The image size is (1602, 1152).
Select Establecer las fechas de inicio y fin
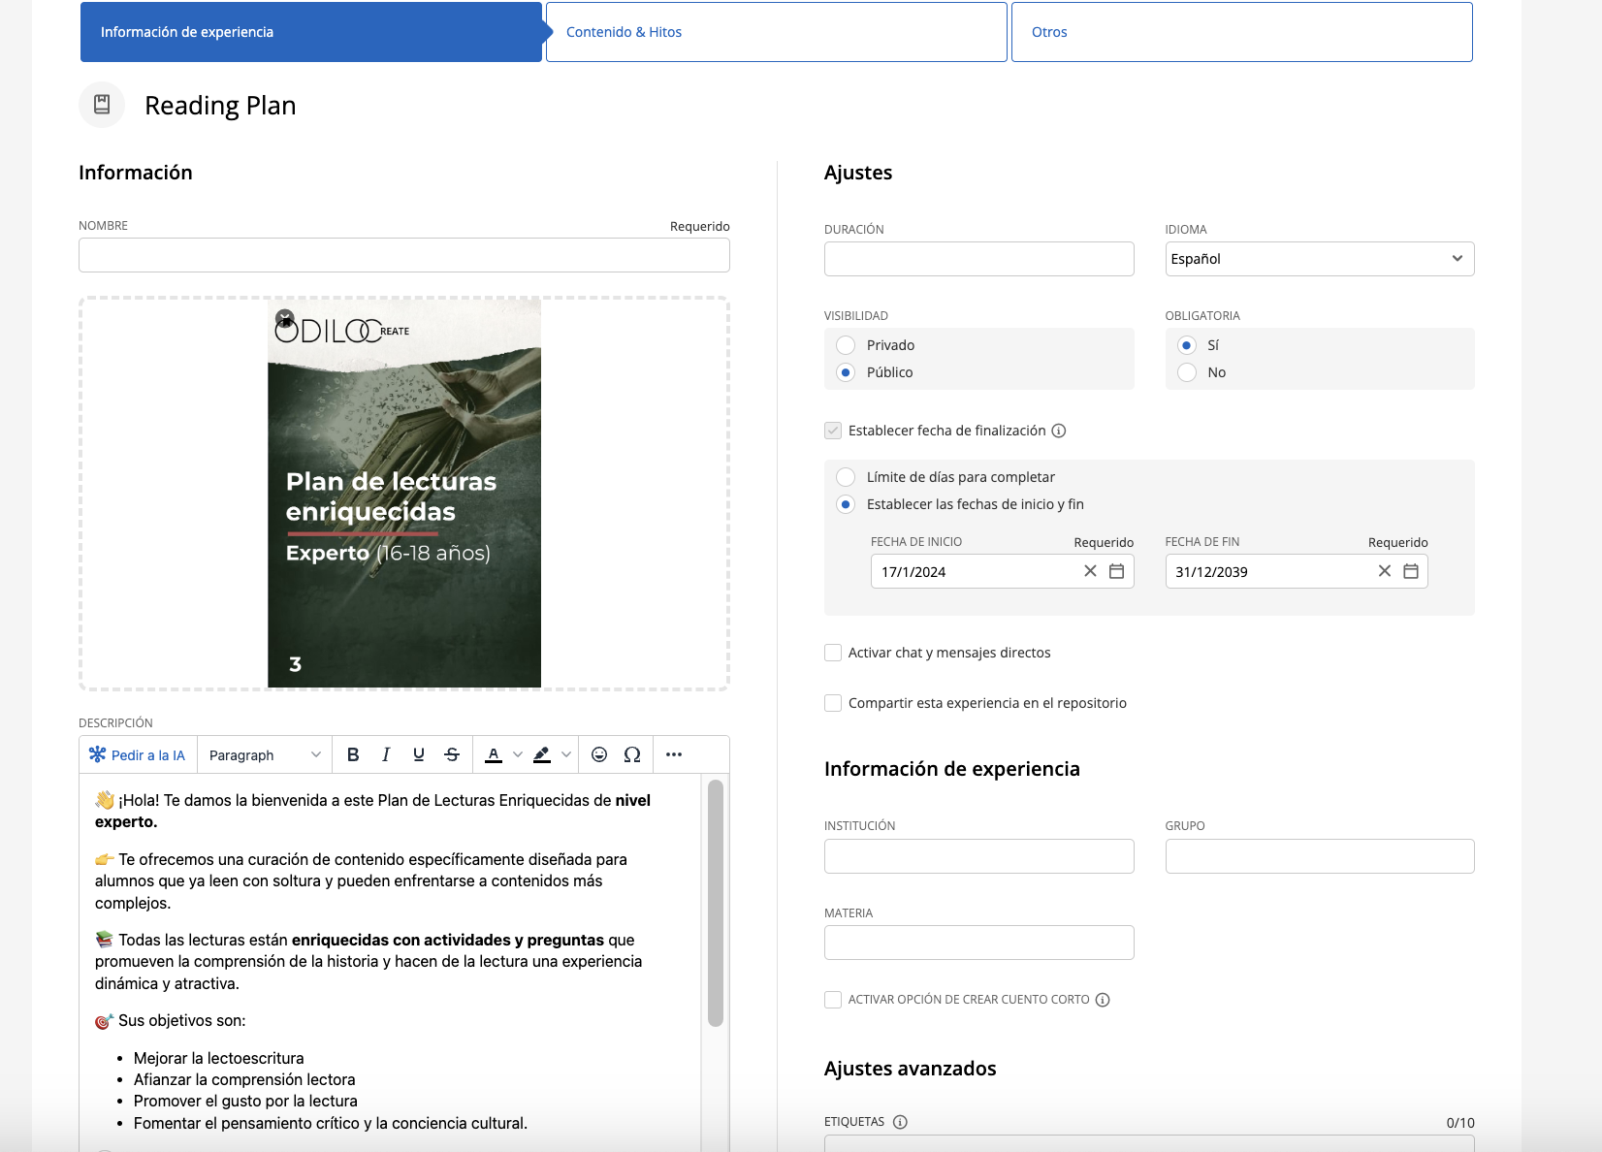pos(846,504)
